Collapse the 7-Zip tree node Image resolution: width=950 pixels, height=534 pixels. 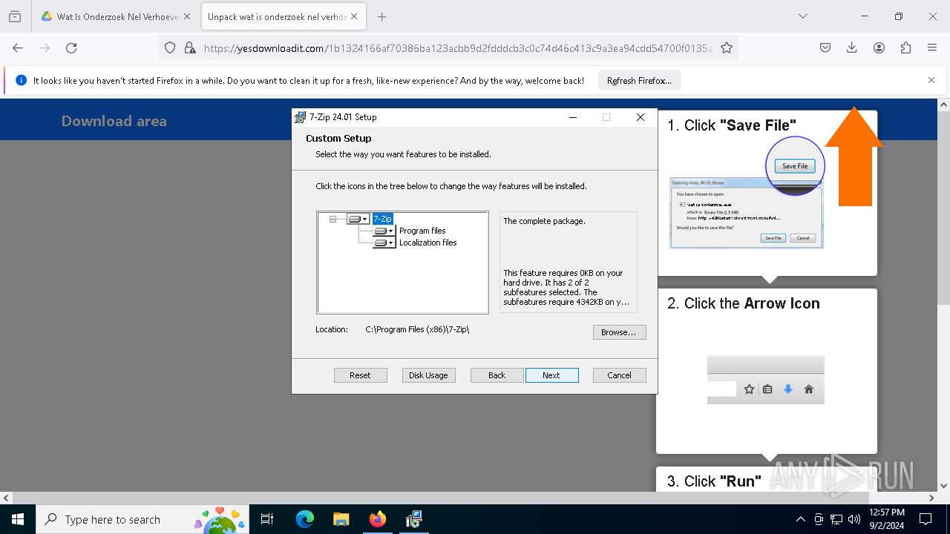332,219
